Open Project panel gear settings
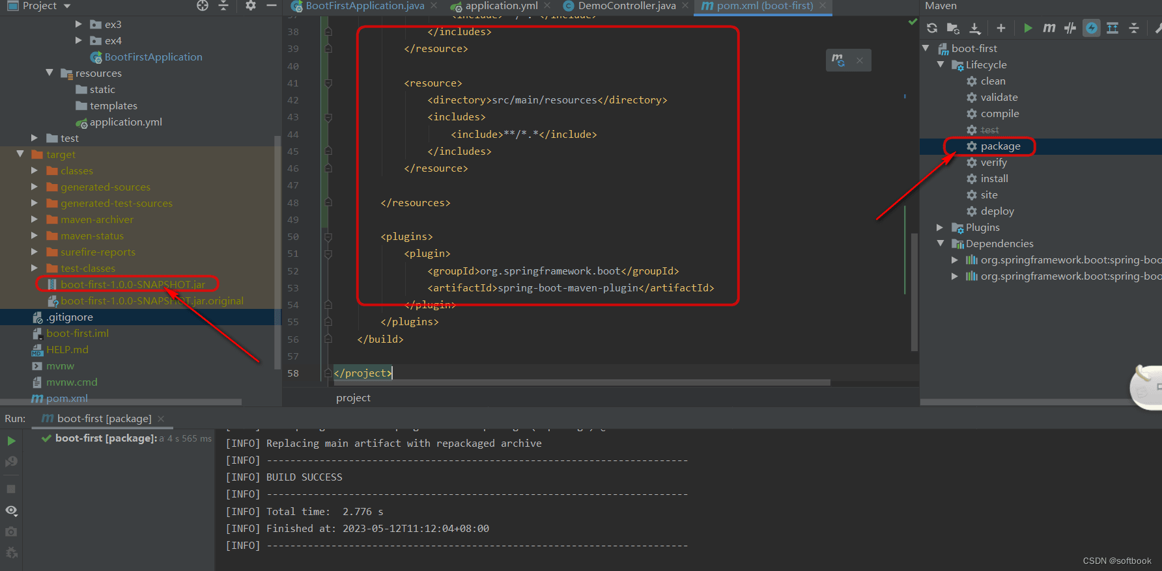 tap(251, 6)
